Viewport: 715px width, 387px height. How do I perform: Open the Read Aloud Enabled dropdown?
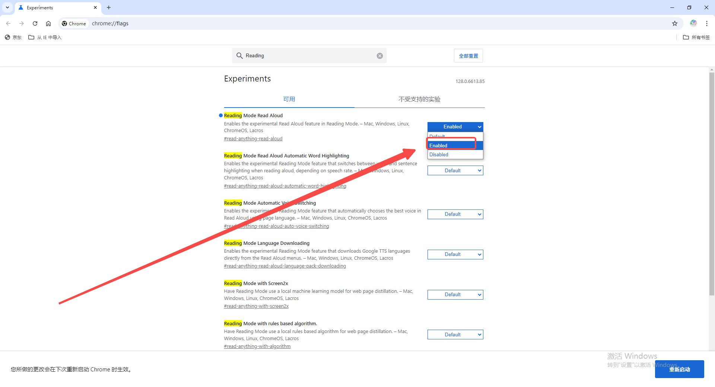pos(455,127)
